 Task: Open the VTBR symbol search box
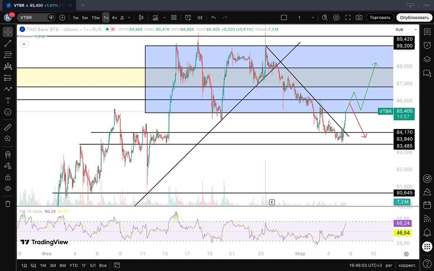(36, 17)
